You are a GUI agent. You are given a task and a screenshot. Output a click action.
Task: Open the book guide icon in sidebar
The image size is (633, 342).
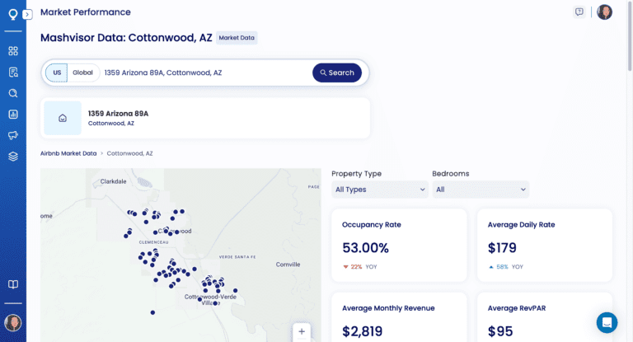[13, 284]
